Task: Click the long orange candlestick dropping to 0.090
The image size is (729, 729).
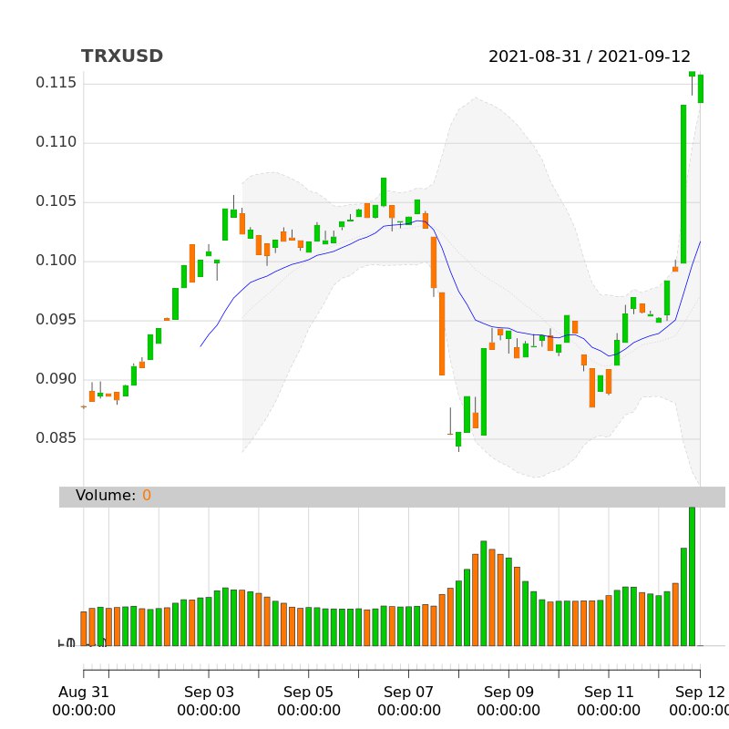Action: (x=442, y=334)
